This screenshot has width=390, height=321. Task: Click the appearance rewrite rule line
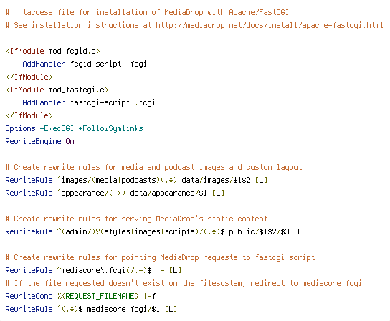click(x=115, y=193)
